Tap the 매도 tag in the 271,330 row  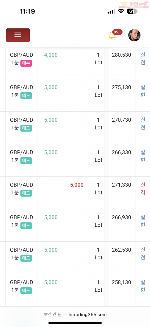26,193
